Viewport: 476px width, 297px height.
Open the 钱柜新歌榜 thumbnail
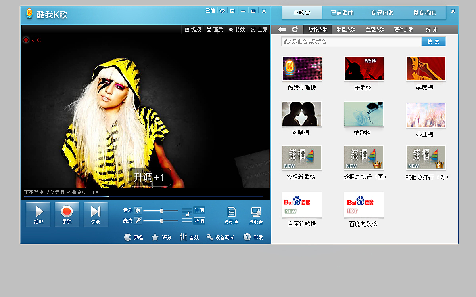click(x=302, y=158)
